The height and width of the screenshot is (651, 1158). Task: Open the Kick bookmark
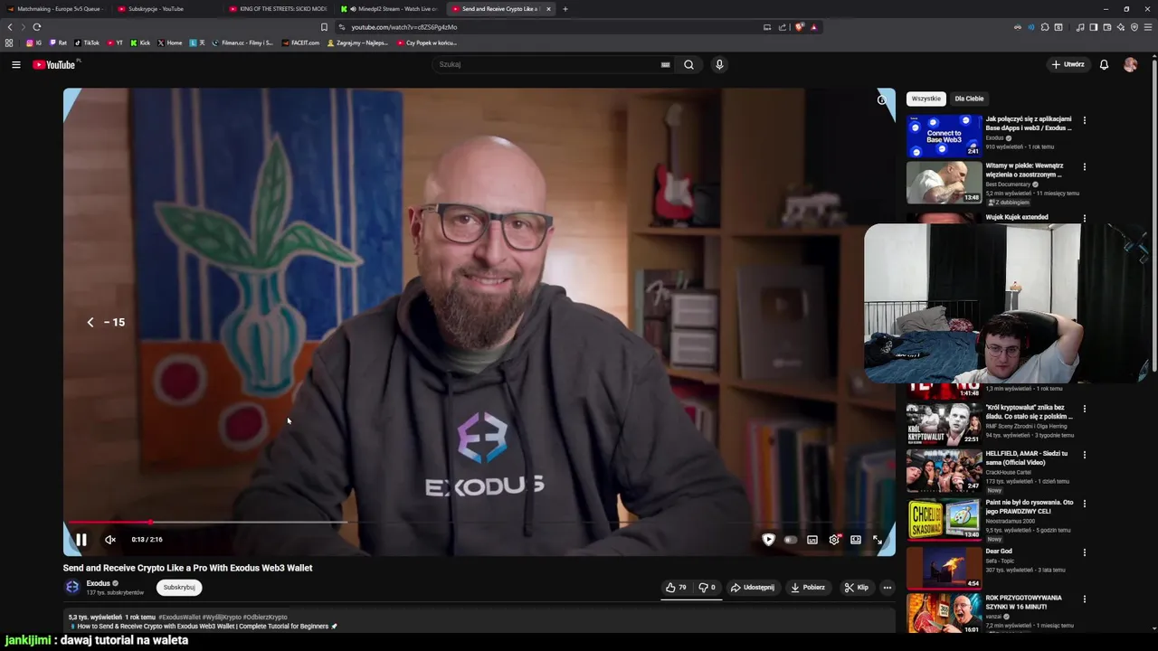click(x=140, y=42)
